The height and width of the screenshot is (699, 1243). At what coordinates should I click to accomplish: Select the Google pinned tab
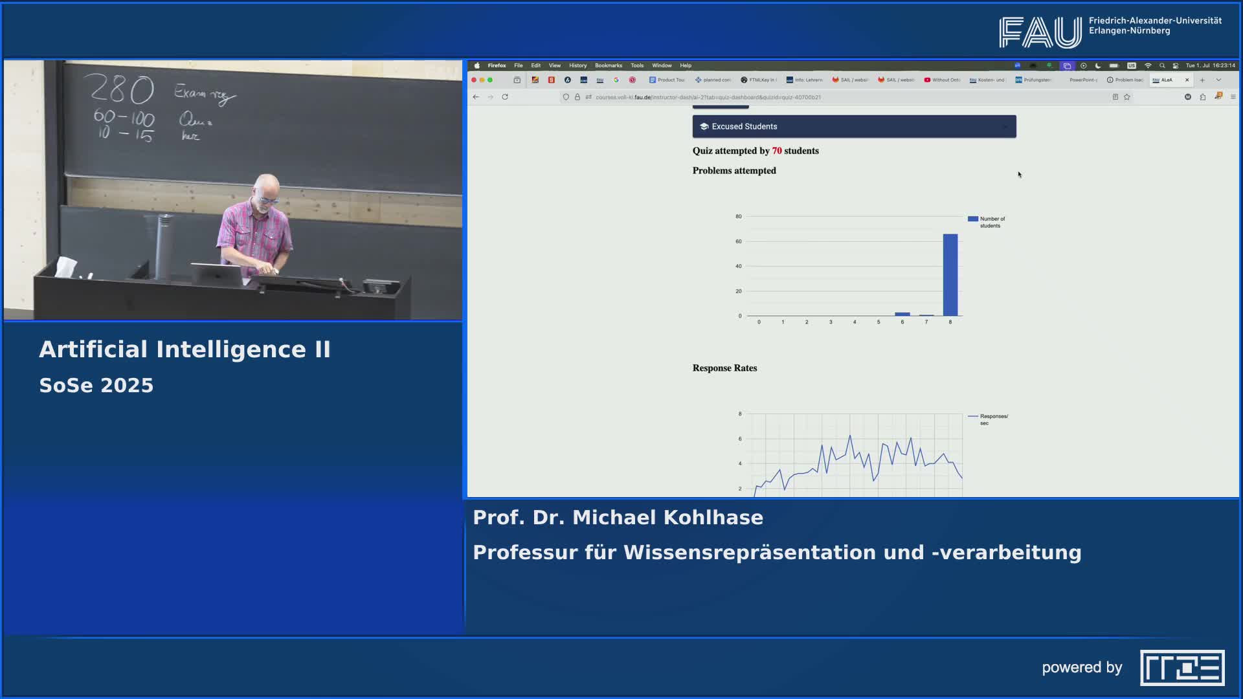point(616,80)
